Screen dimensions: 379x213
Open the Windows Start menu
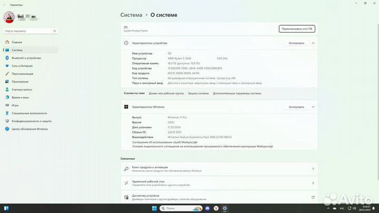click(x=154, y=208)
